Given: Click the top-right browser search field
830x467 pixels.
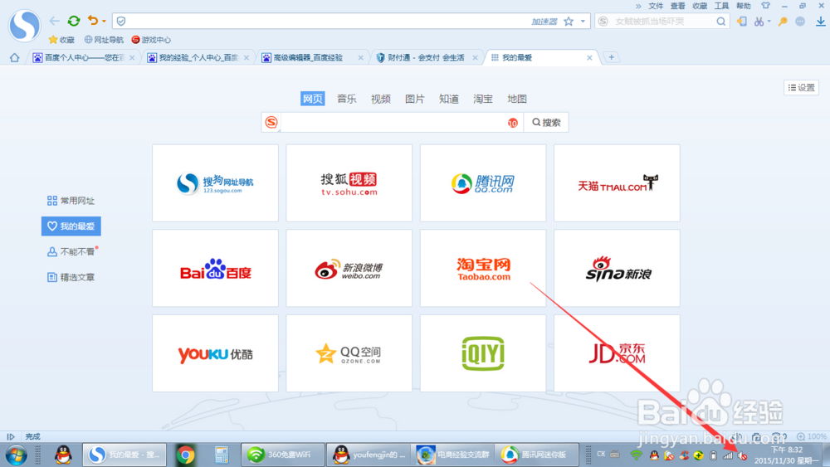Looking at the screenshot, I should click(662, 22).
